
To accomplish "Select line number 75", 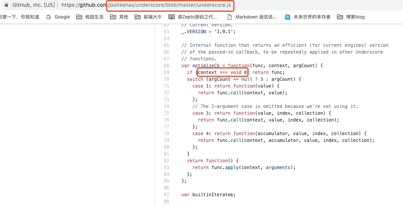I will pos(166,113).
